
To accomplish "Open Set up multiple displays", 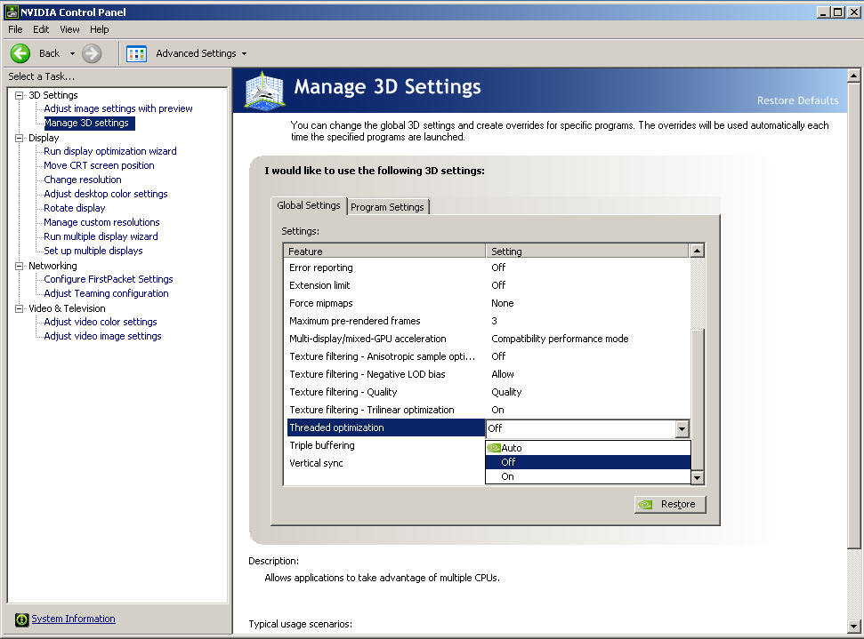I will [x=93, y=251].
